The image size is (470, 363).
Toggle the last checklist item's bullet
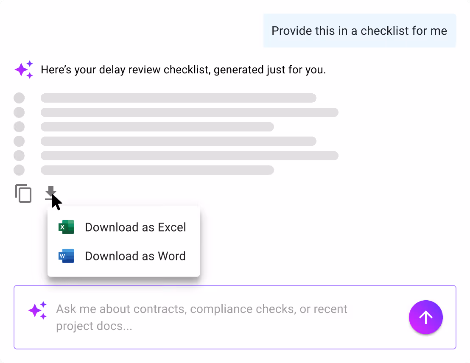[19, 170]
